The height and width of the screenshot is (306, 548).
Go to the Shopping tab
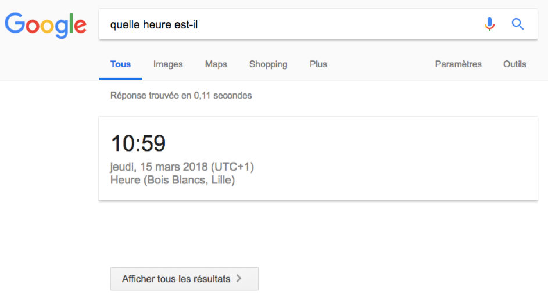coord(268,64)
